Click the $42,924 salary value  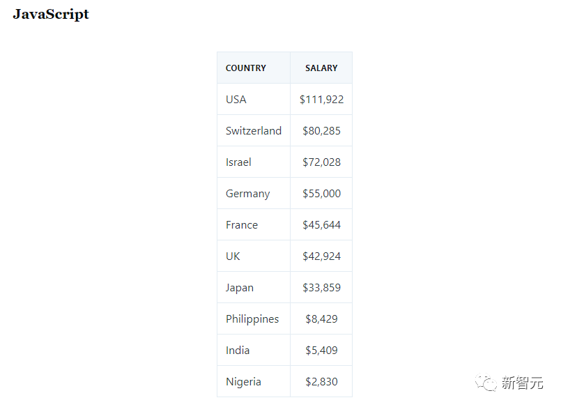click(321, 256)
